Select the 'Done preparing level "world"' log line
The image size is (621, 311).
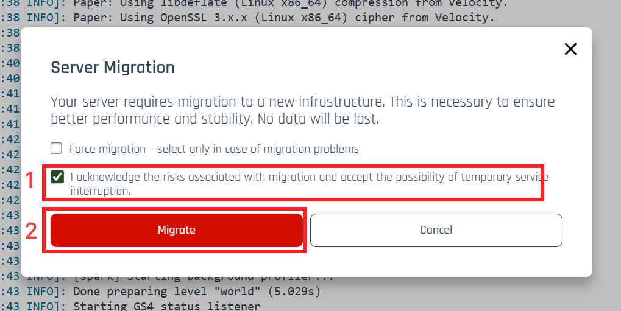pos(196,292)
